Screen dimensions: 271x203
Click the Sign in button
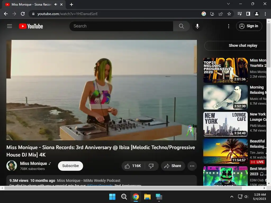coord(249,26)
